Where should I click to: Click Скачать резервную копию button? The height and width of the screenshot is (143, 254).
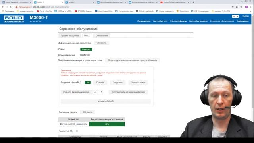pyautogui.click(x=76, y=92)
